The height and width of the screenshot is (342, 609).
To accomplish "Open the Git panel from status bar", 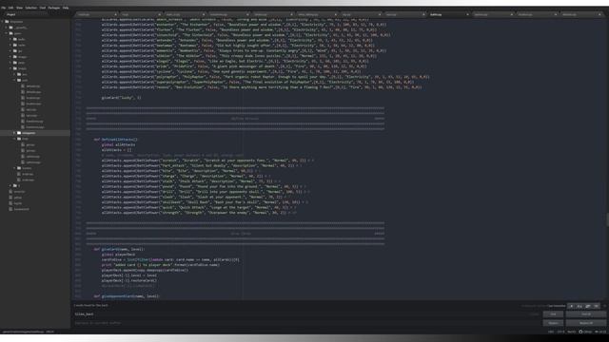I will (x=600, y=332).
